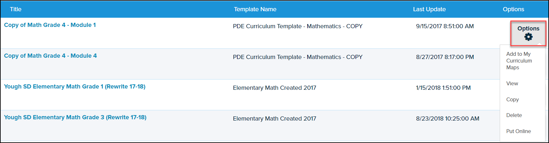Screen dimensions: 549x143
Task: Choose Add to My Curriculum Maps
Action: tap(519, 61)
